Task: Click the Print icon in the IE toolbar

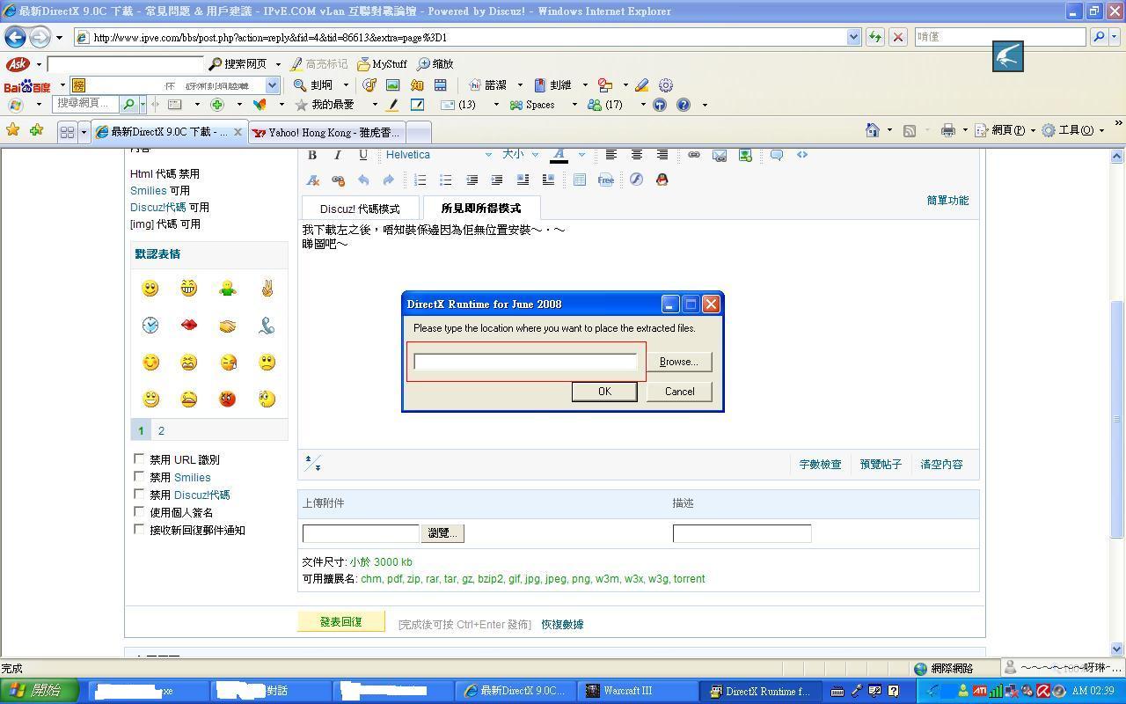Action: (x=947, y=130)
